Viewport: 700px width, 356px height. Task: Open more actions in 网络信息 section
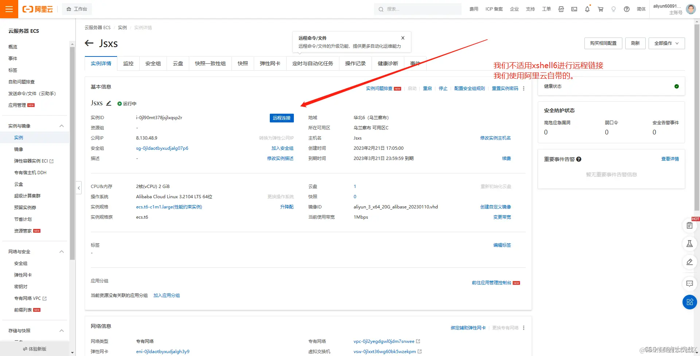tap(524, 328)
